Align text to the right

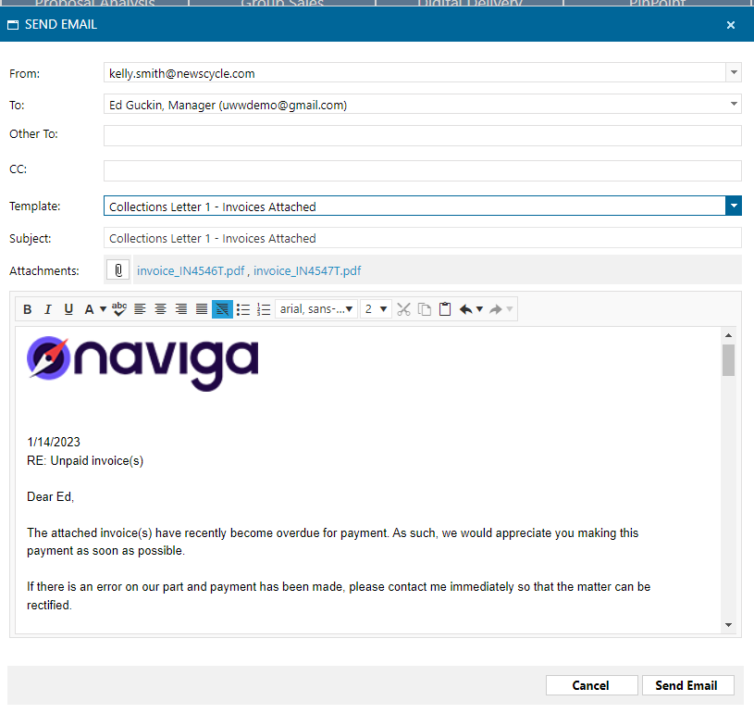pos(181,309)
